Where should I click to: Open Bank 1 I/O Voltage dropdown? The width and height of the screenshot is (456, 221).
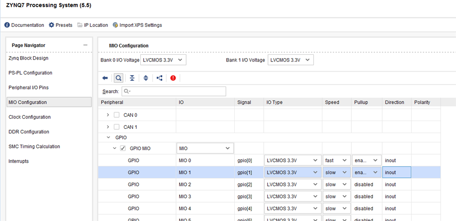[x=291, y=60]
